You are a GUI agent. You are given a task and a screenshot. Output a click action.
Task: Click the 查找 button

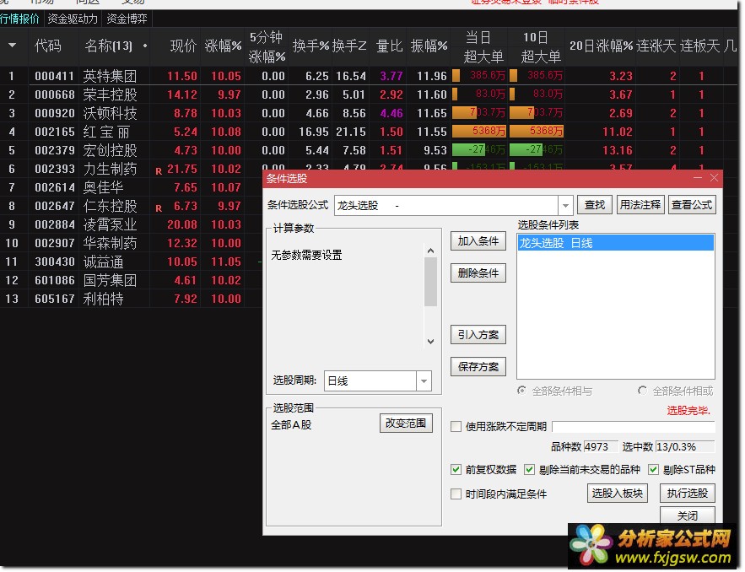tap(595, 205)
